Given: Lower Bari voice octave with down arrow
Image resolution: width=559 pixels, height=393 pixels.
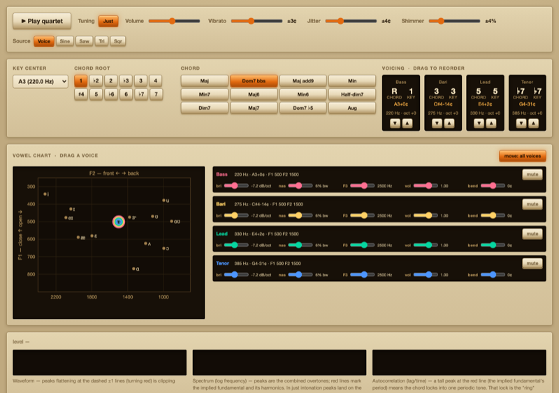Looking at the screenshot, I should (437, 123).
